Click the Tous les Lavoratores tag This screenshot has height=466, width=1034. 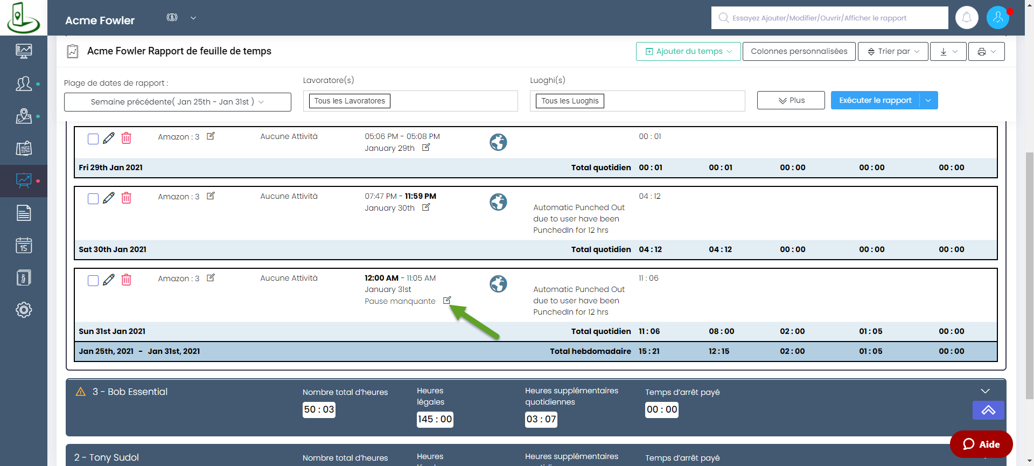tap(350, 101)
